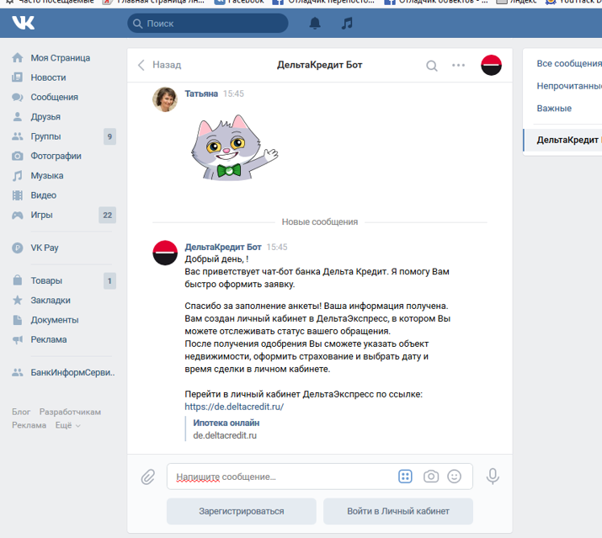Select ДельтаКредит conversation tab on right

562,140
